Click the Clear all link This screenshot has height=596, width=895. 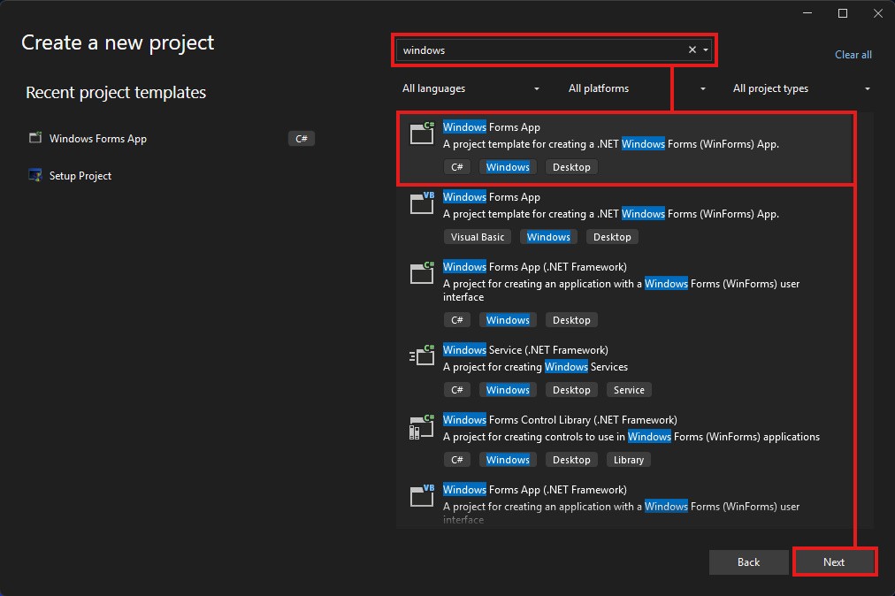click(x=853, y=55)
